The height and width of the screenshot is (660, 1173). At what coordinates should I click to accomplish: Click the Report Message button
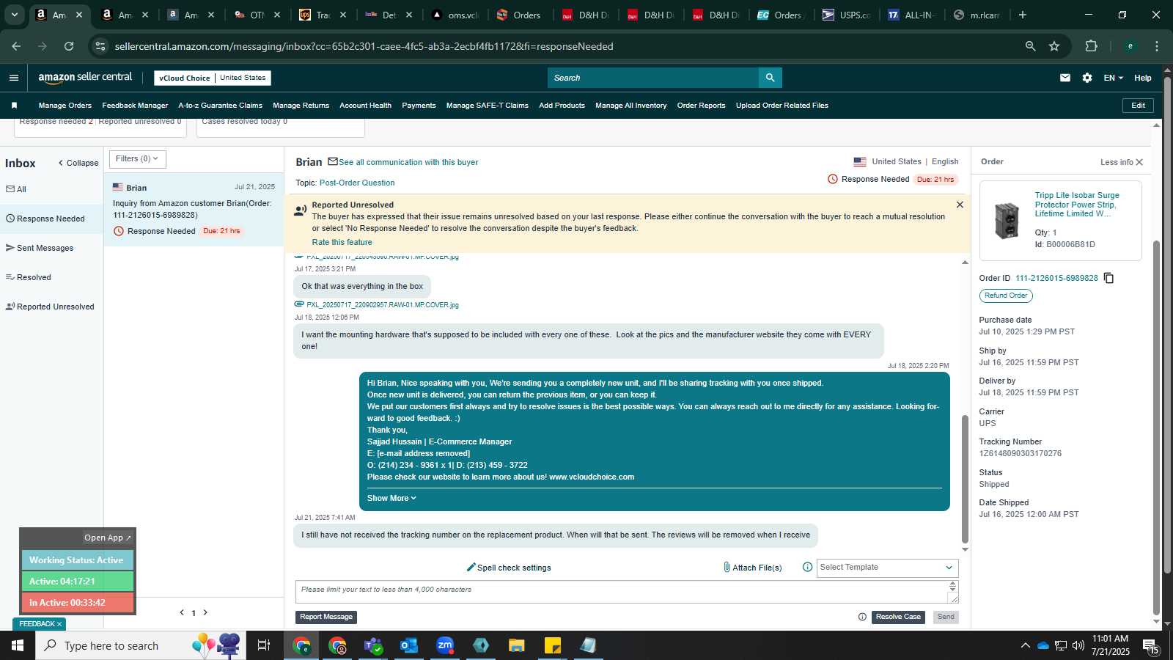click(326, 617)
